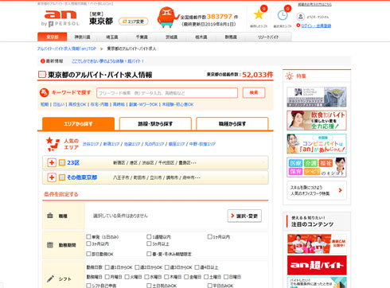Viewport: 390px width, 288px height.
Task: Check the その他東京都 checkbox
Action: (x=62, y=177)
